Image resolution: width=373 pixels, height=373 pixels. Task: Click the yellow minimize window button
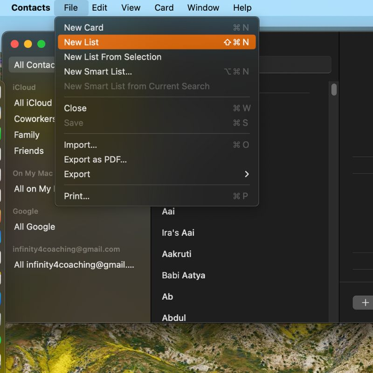28,44
